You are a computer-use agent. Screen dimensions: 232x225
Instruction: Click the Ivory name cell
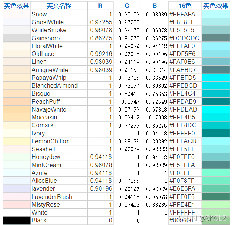pos(59,133)
